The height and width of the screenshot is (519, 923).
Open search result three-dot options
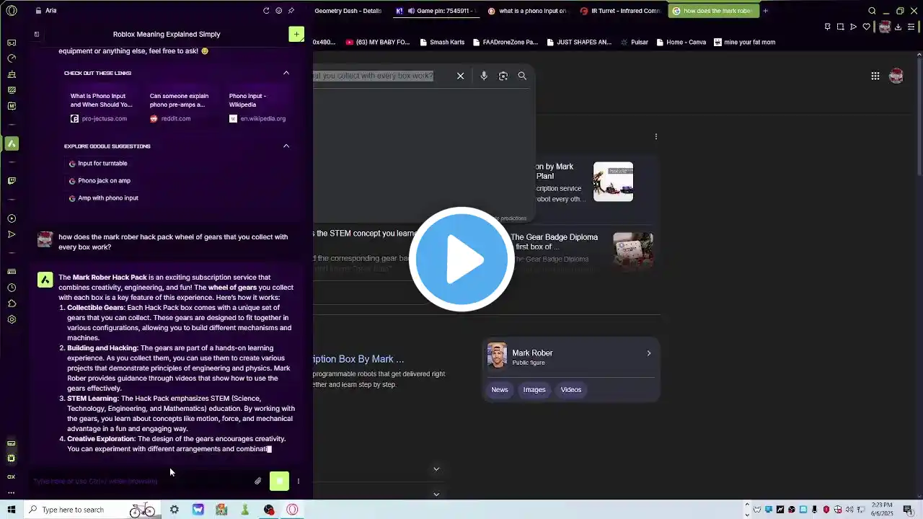[656, 136]
